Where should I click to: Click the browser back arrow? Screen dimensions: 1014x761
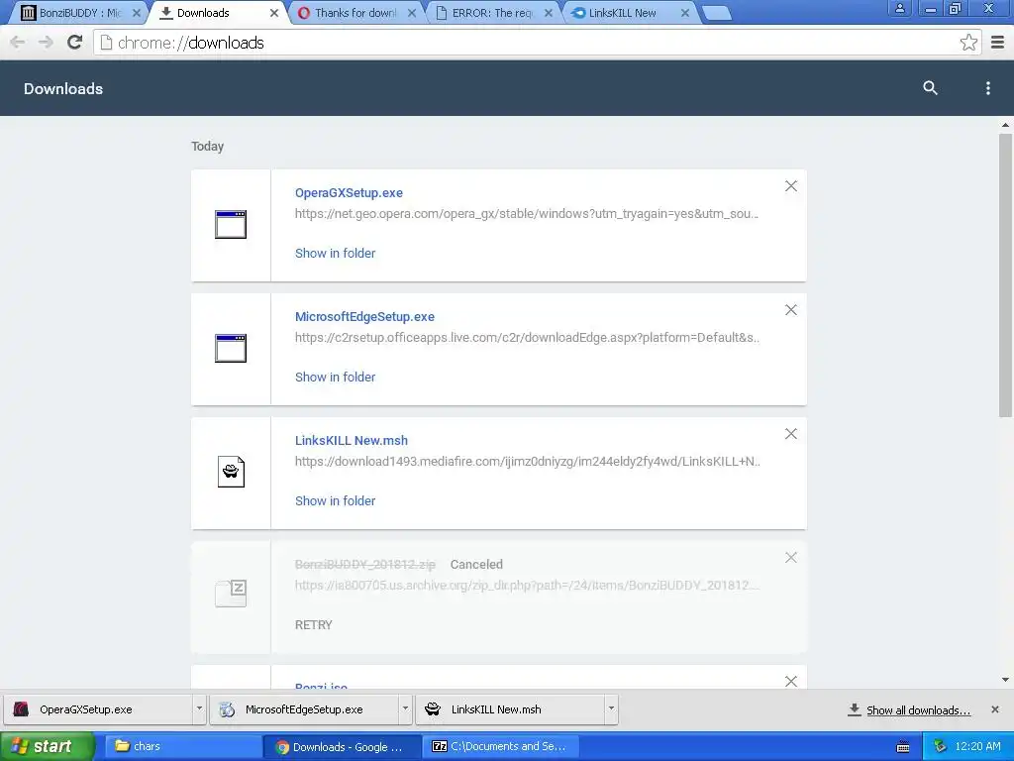click(x=18, y=43)
